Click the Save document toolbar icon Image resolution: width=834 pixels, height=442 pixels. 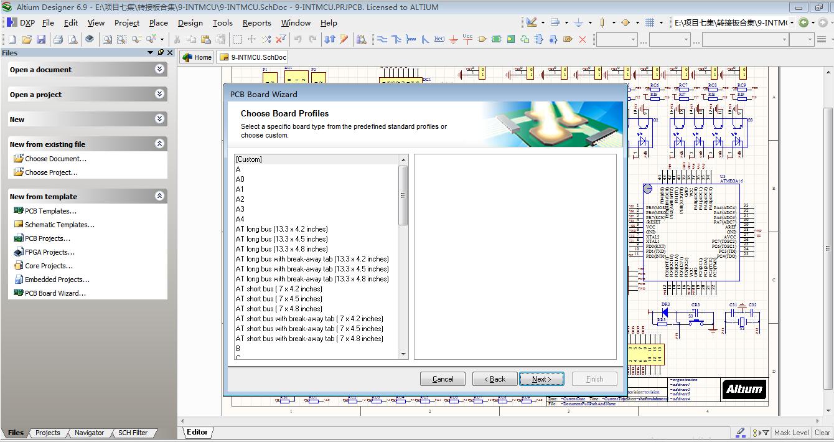coord(41,39)
